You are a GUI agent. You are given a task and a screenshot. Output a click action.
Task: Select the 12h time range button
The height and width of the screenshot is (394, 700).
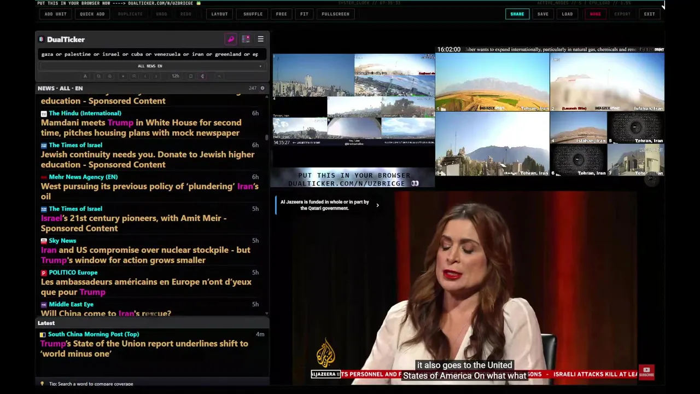[176, 76]
